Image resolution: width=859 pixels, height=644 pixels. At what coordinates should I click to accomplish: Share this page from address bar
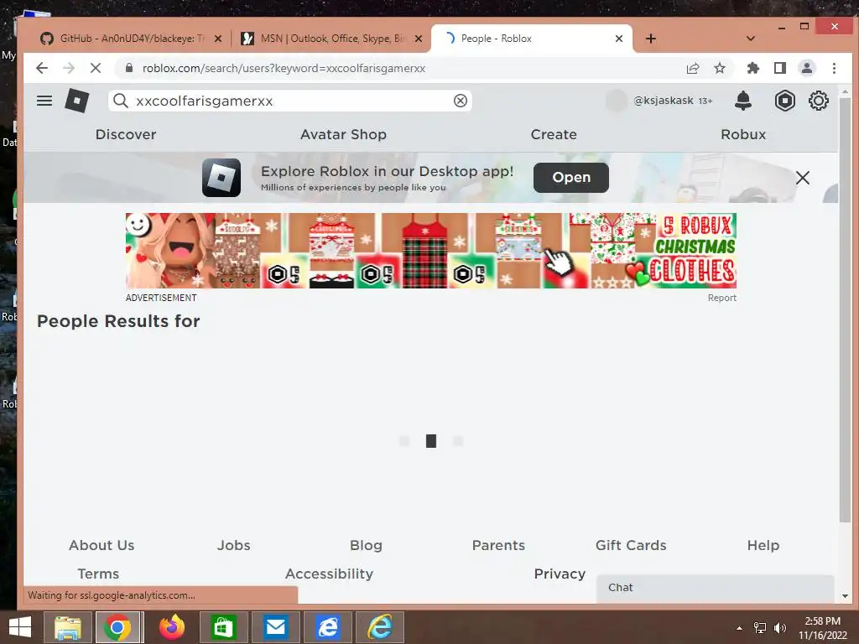(x=693, y=68)
